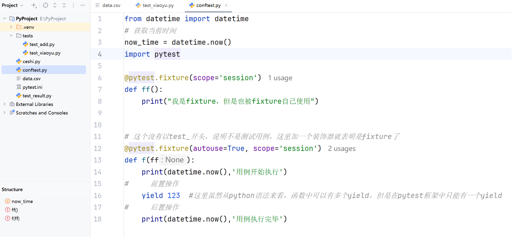Click the function icon beside f(ff)
The height and width of the screenshot is (237, 512).
8,218
